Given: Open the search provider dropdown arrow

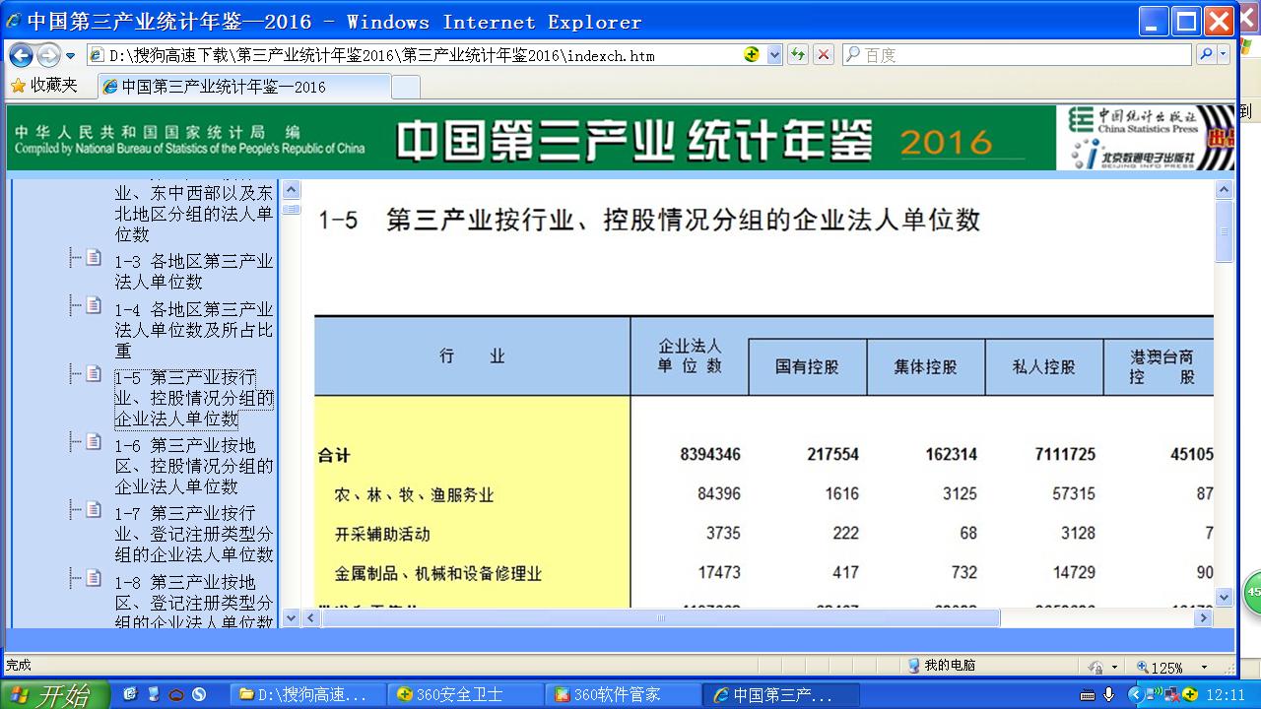Looking at the screenshot, I should tap(1224, 55).
